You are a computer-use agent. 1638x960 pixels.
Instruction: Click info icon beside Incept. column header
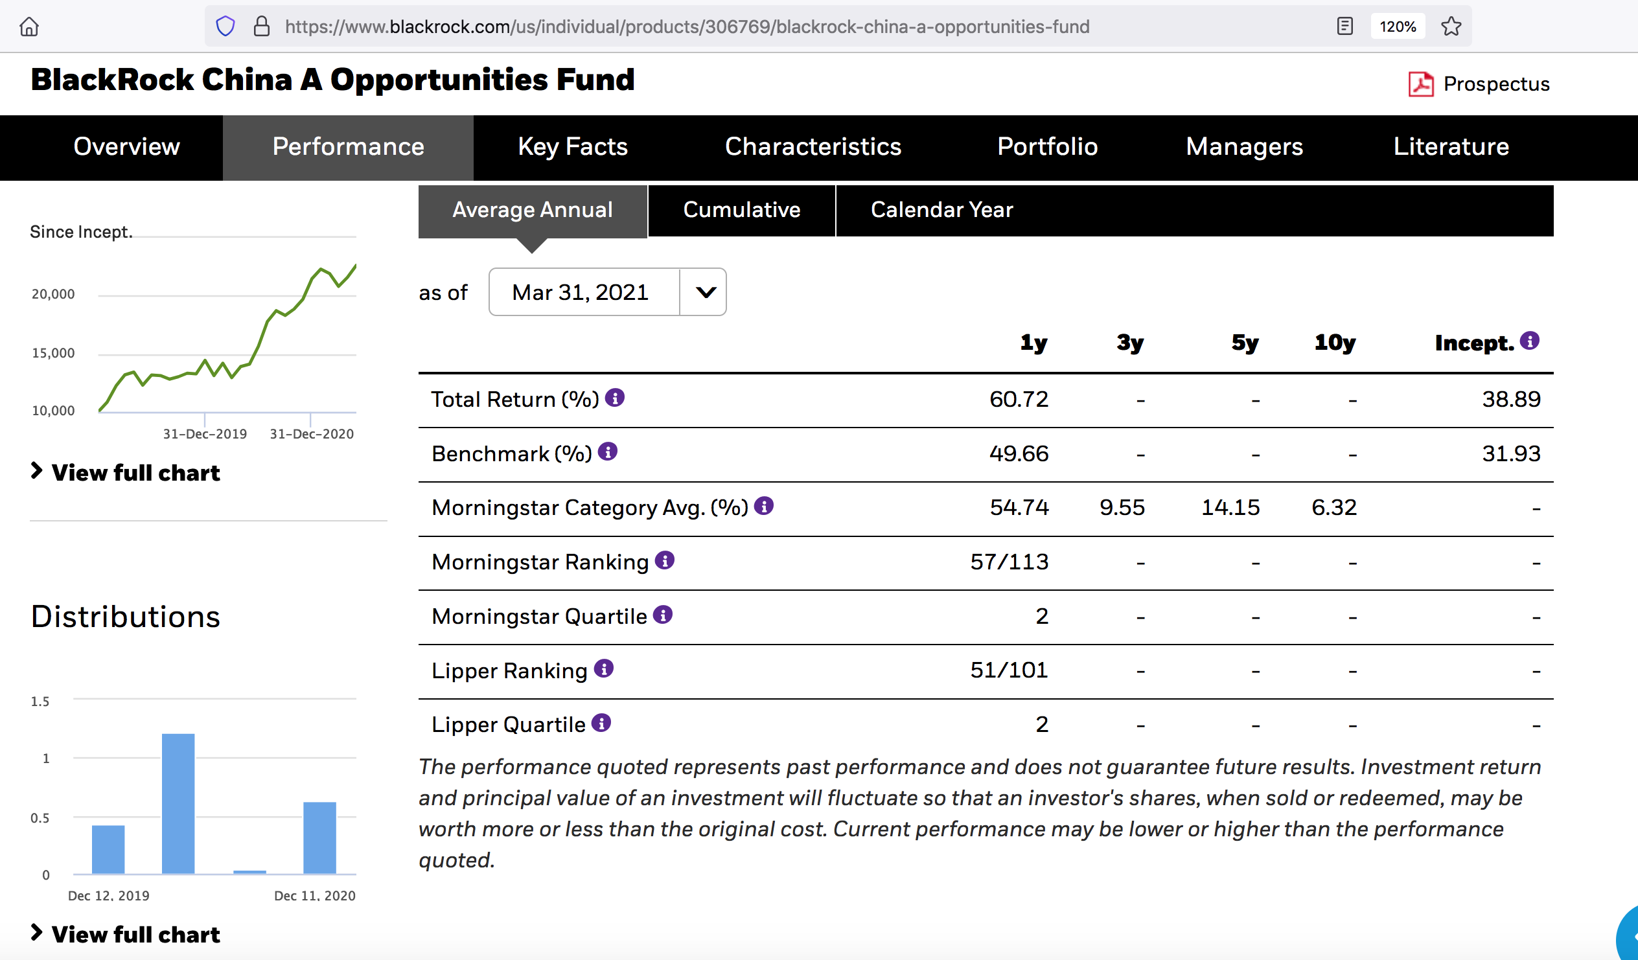coord(1529,341)
